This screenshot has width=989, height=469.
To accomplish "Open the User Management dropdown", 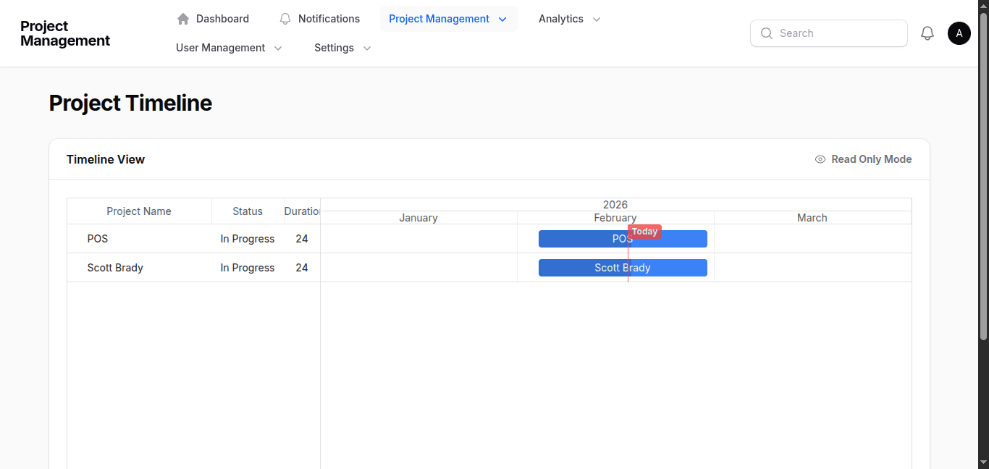I will click(x=278, y=48).
